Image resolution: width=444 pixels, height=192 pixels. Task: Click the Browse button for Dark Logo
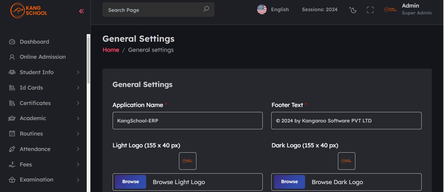tap(289, 182)
